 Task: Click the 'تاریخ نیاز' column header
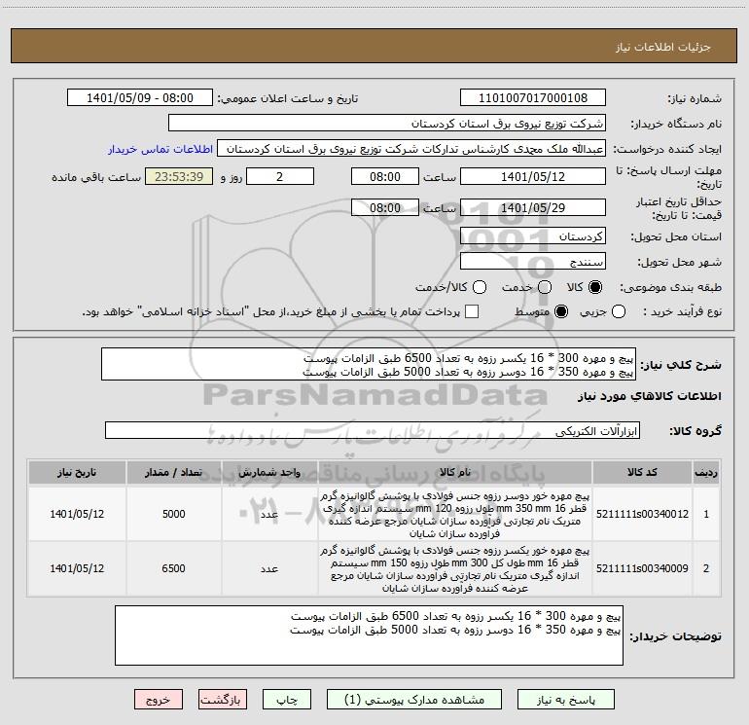[77, 472]
